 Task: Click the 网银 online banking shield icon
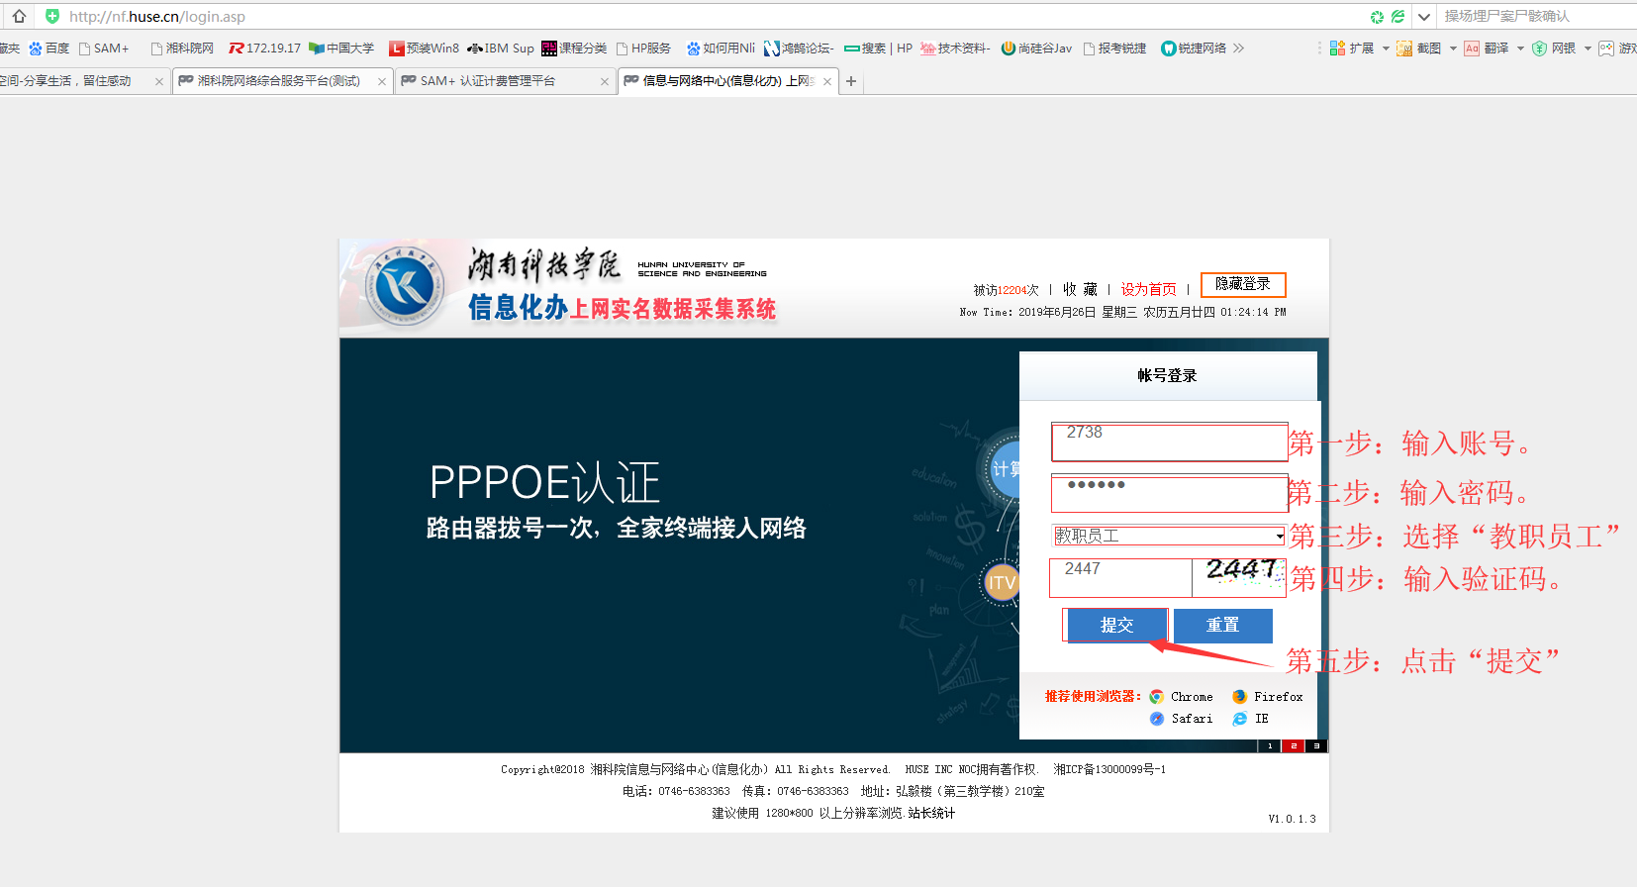tap(1539, 49)
